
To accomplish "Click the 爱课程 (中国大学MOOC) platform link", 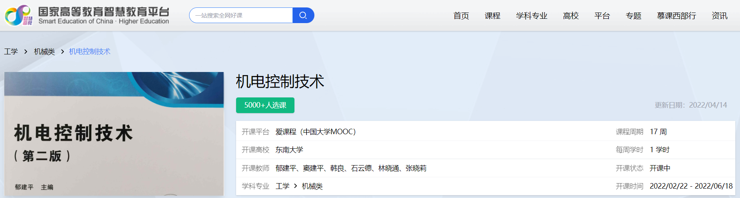I will pos(315,132).
